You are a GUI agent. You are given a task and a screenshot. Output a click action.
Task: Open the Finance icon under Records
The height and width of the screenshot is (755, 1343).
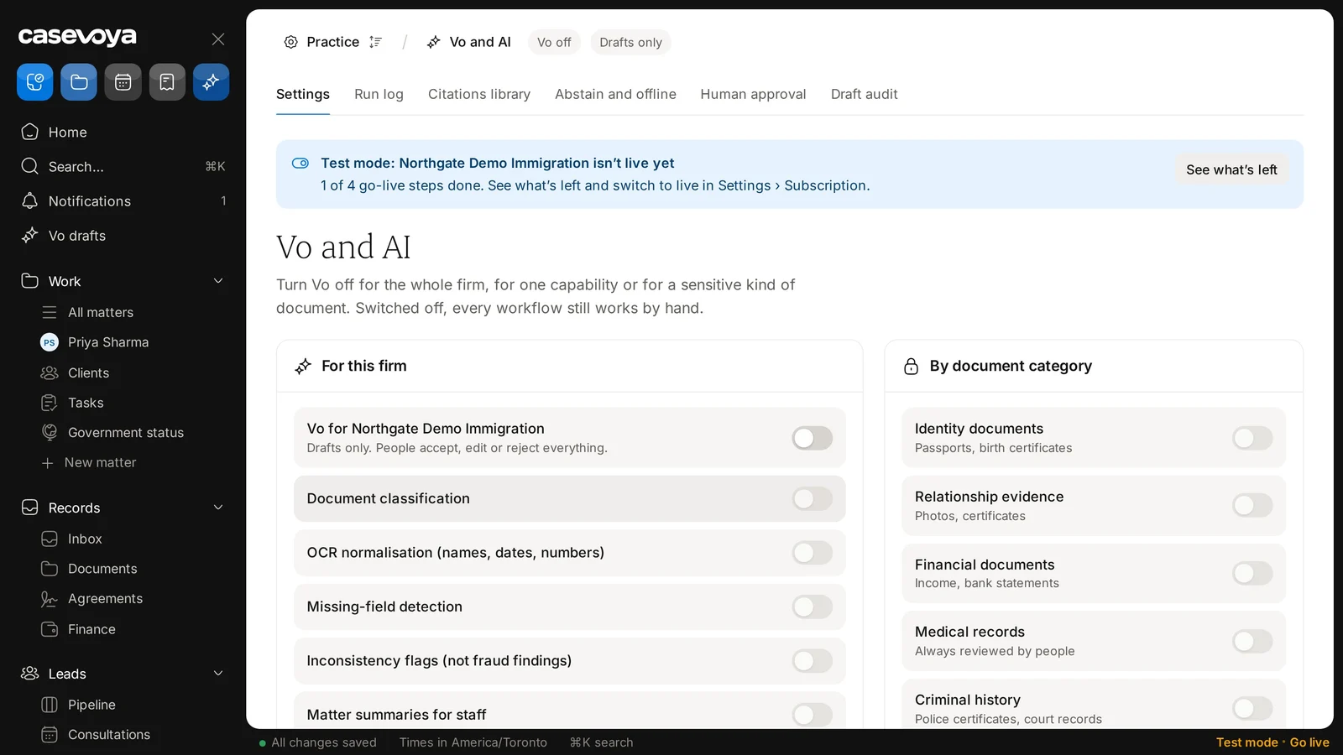tap(50, 629)
